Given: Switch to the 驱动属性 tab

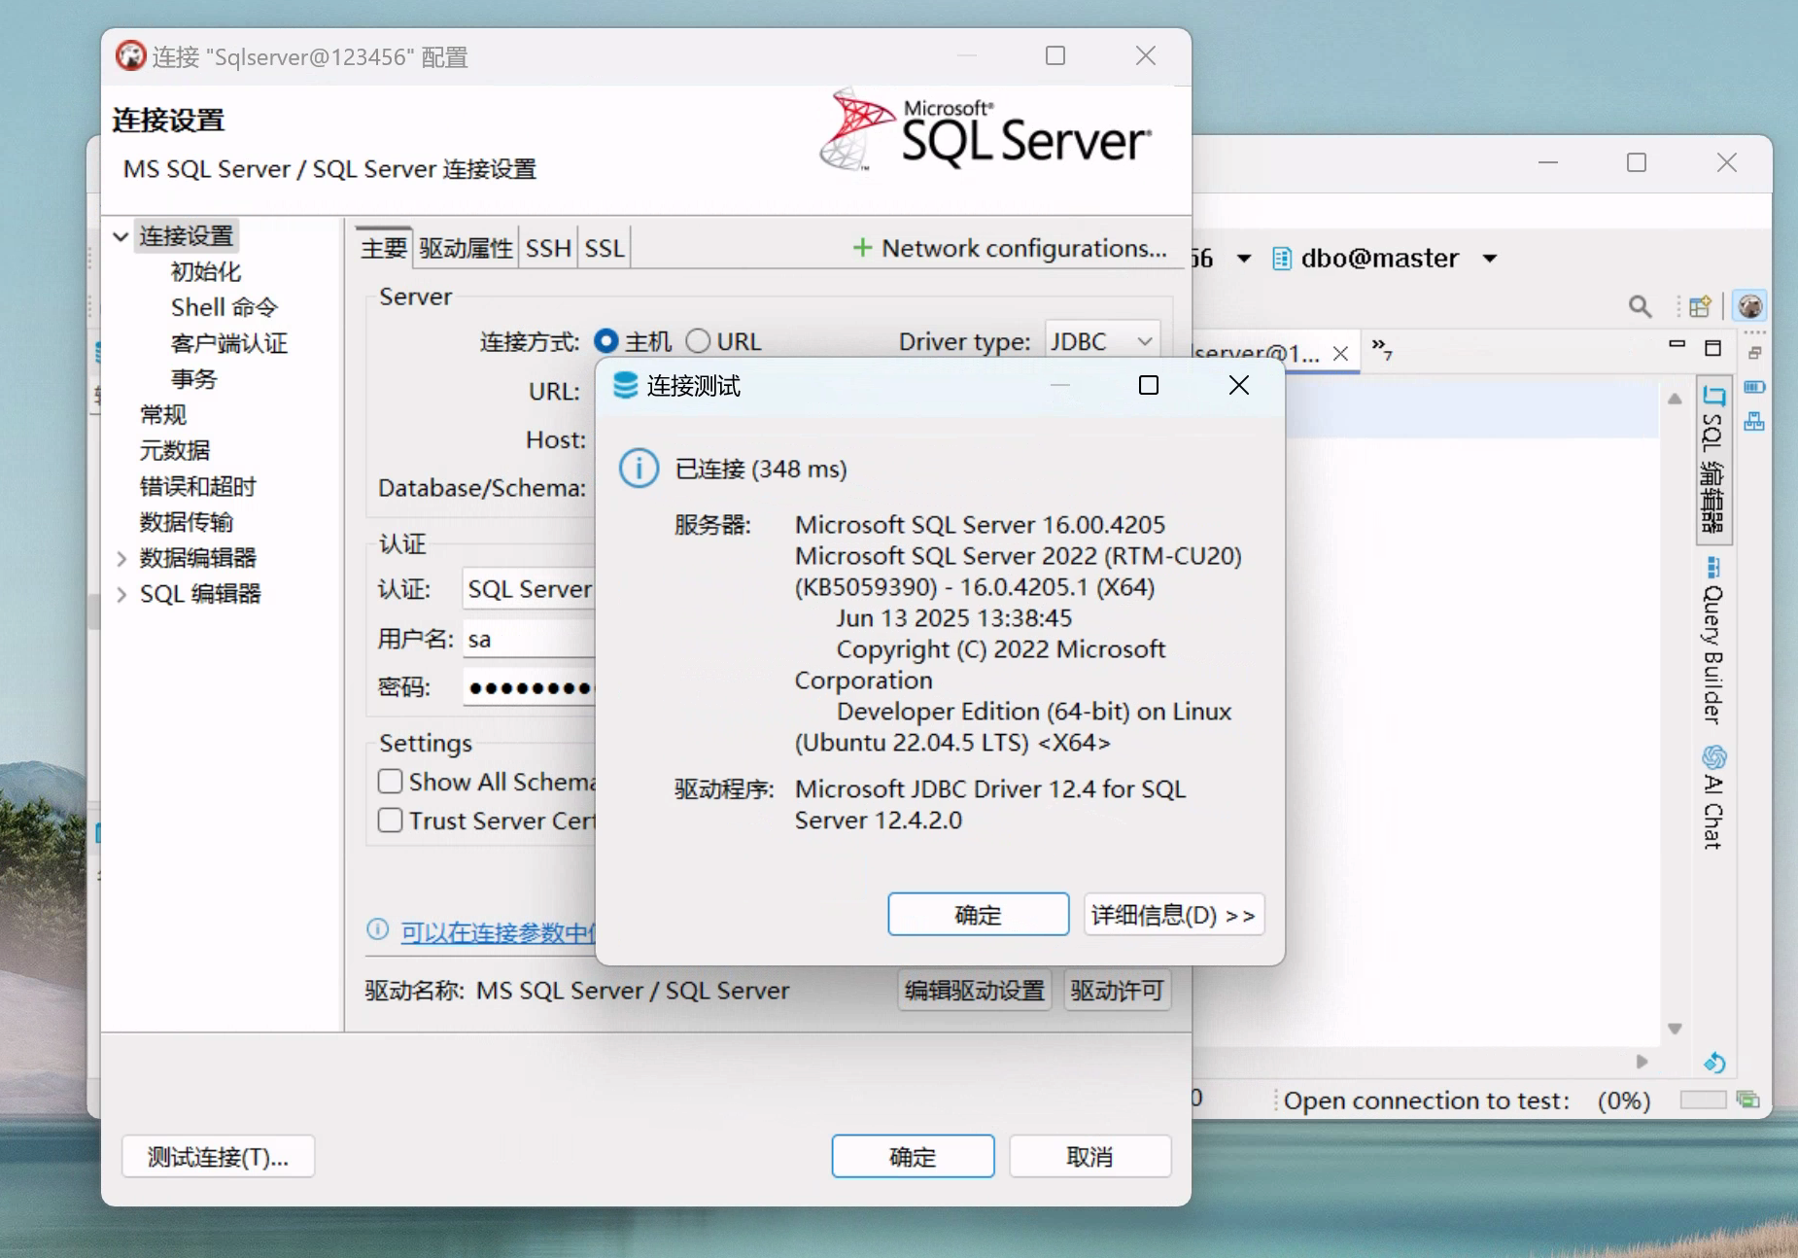Looking at the screenshot, I should [x=466, y=248].
